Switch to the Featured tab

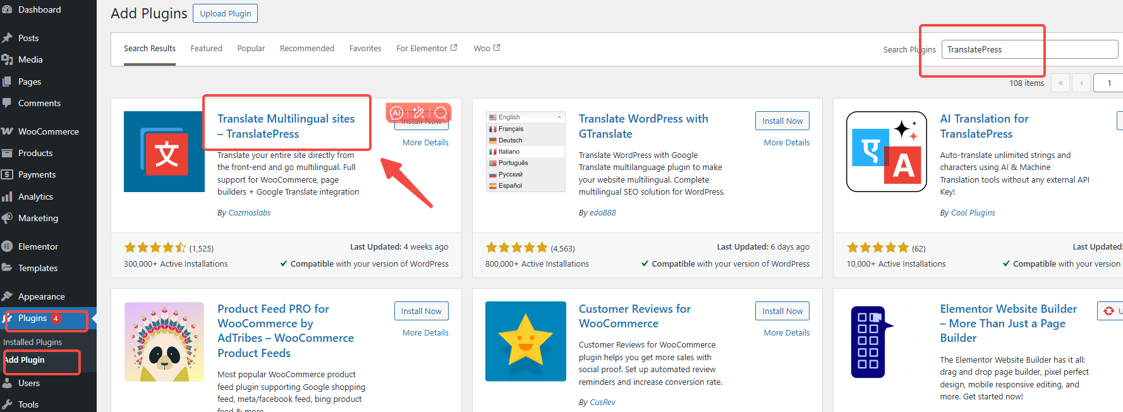point(206,49)
